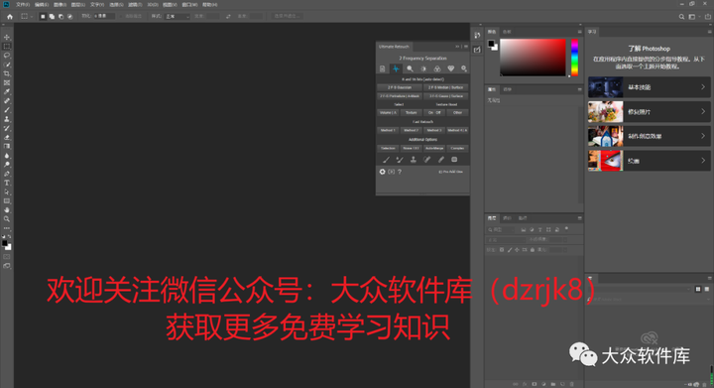714x388 pixels.
Task: Select the Horizontal Type tool
Action: 7,183
